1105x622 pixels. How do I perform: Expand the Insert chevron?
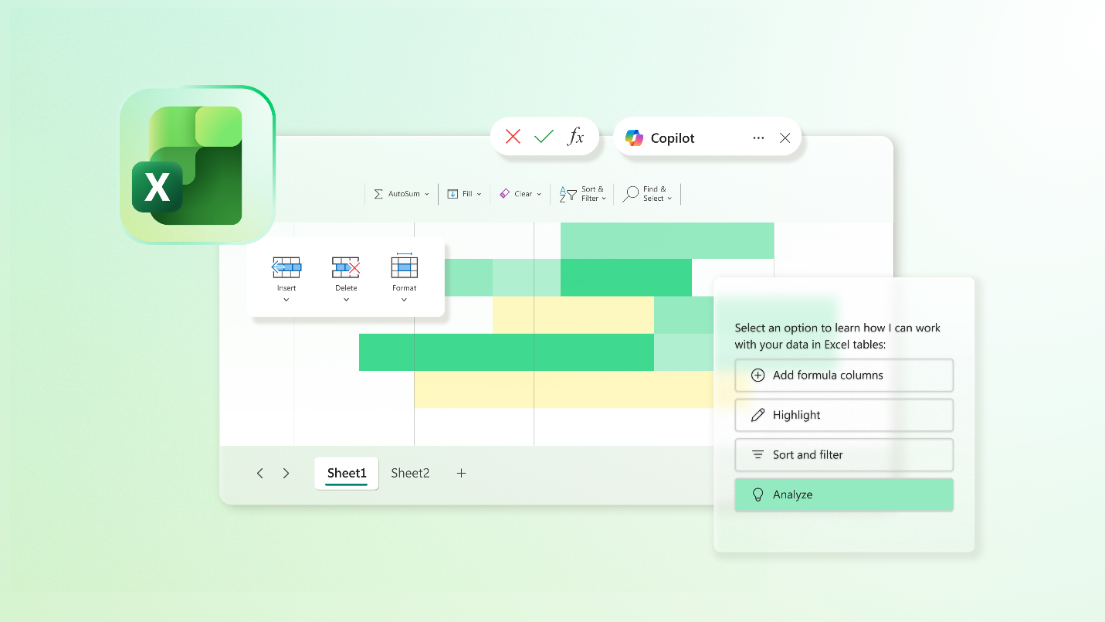point(286,300)
